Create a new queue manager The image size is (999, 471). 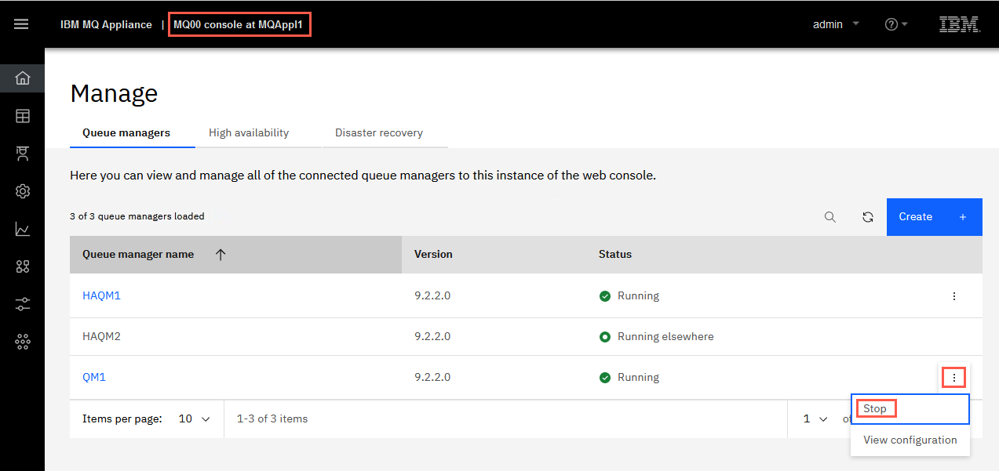934,217
